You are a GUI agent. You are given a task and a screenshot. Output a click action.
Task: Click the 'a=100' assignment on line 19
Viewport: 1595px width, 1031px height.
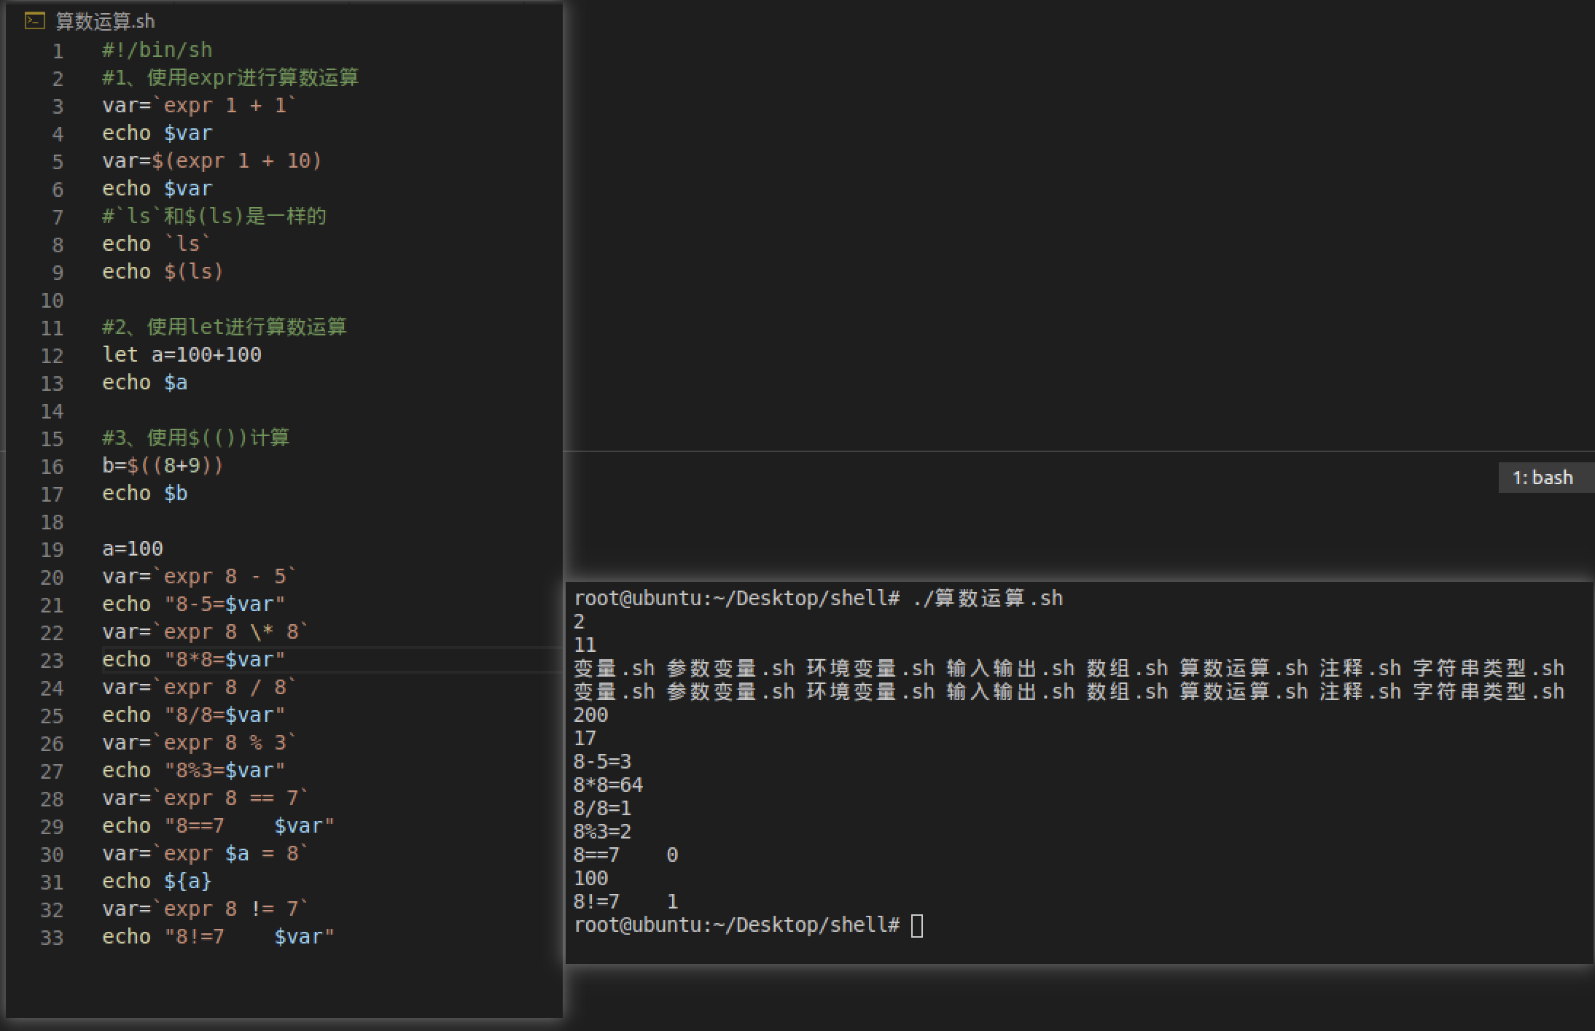133,549
